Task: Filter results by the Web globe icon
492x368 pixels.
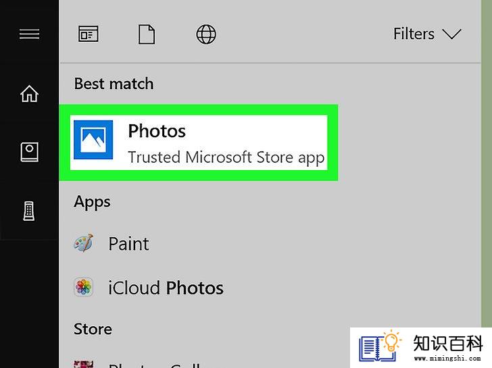Action: pyautogui.click(x=206, y=34)
